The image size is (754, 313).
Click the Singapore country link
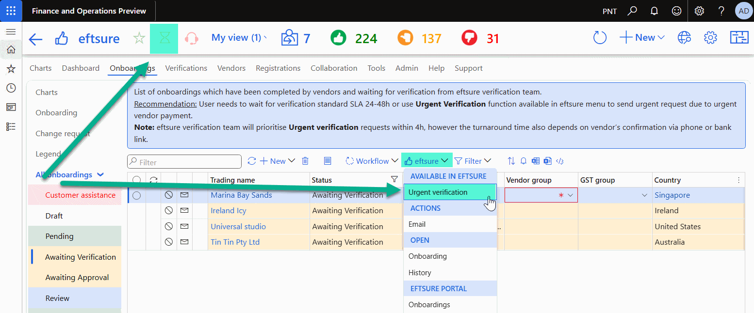672,195
